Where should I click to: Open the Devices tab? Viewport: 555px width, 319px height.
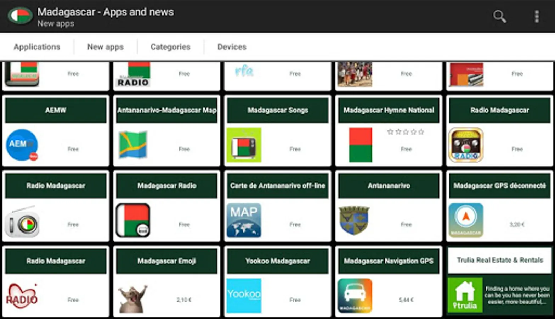232,47
